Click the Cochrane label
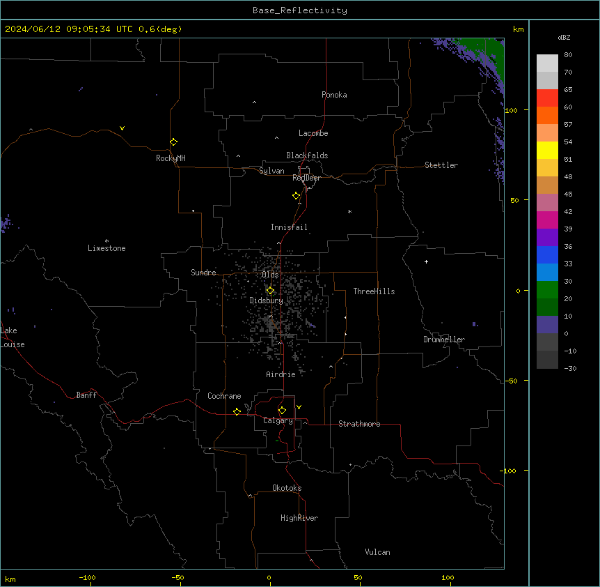This screenshot has height=587, width=600. click(x=224, y=396)
